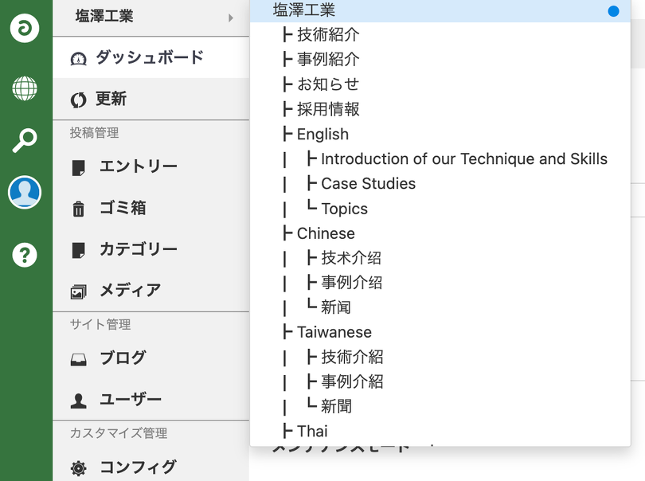Click the gear icon beside コンフィグ
645x481 pixels.
pyautogui.click(x=78, y=468)
